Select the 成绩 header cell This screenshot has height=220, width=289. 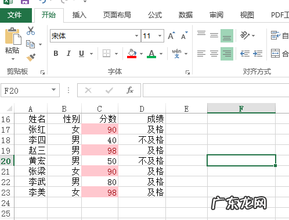coord(142,119)
